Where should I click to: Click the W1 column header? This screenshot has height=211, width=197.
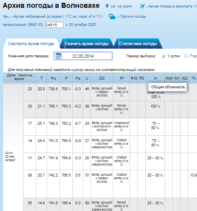coord(177,78)
